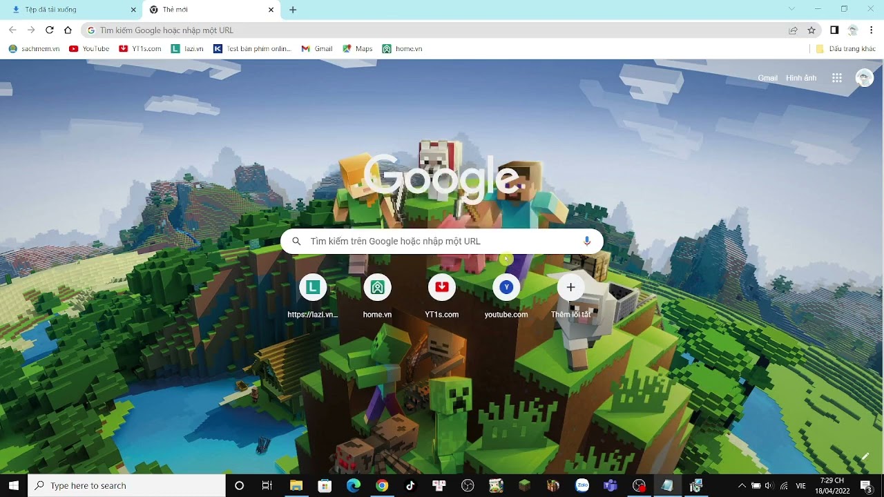Bookmark this tab with the star icon

point(811,30)
